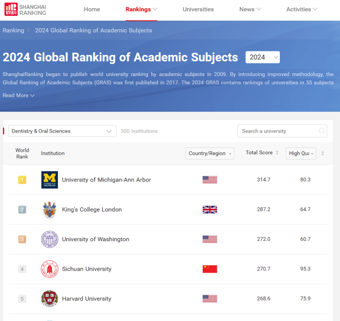
Task: Sort by Total Score arrows
Action: (x=277, y=153)
